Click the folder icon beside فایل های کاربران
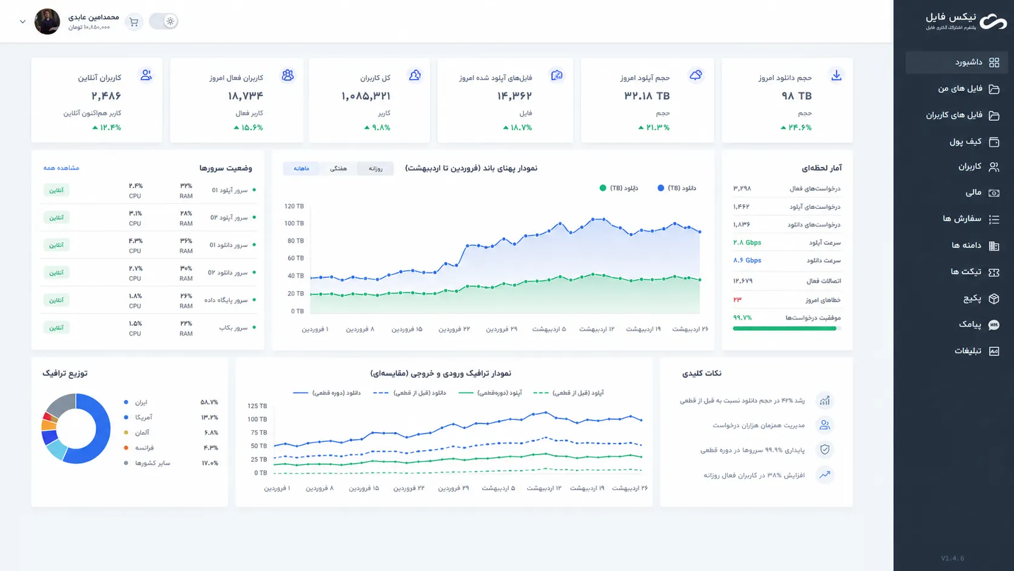The height and width of the screenshot is (571, 1014). [x=994, y=115]
